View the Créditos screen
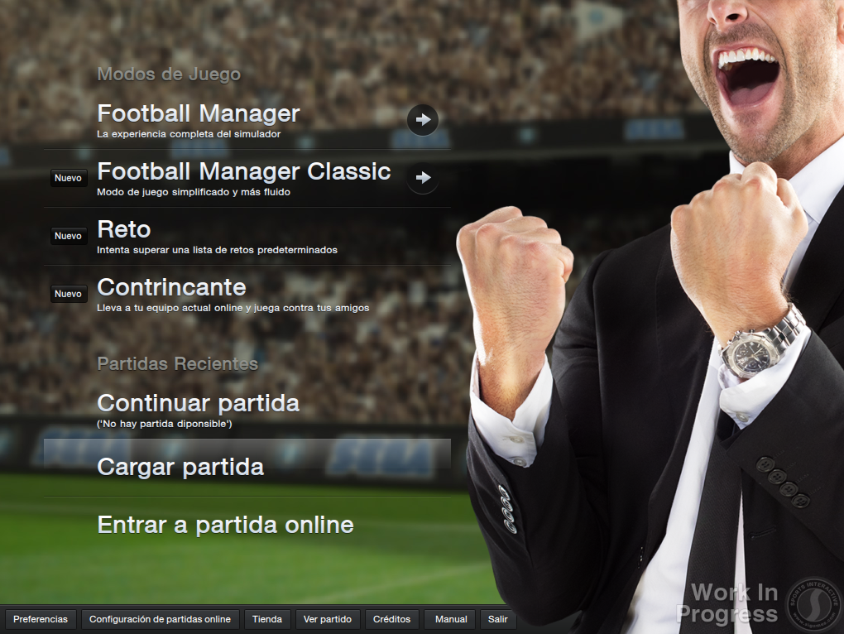The height and width of the screenshot is (634, 844). pos(392,619)
